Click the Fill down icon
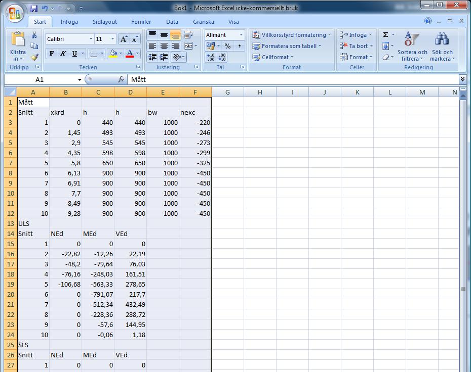The image size is (471, 372). (x=386, y=46)
